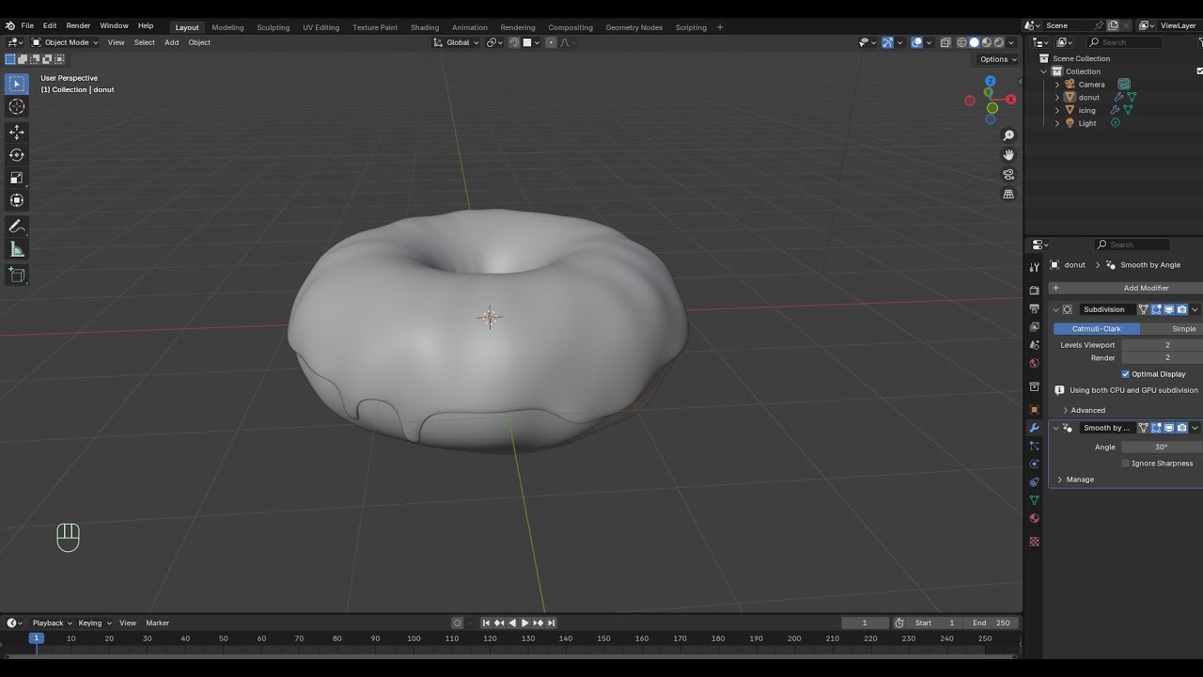Open the Global orientation dropdown
1203x677 pixels.
click(x=457, y=42)
